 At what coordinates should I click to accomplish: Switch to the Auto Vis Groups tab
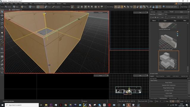click(x=173, y=98)
